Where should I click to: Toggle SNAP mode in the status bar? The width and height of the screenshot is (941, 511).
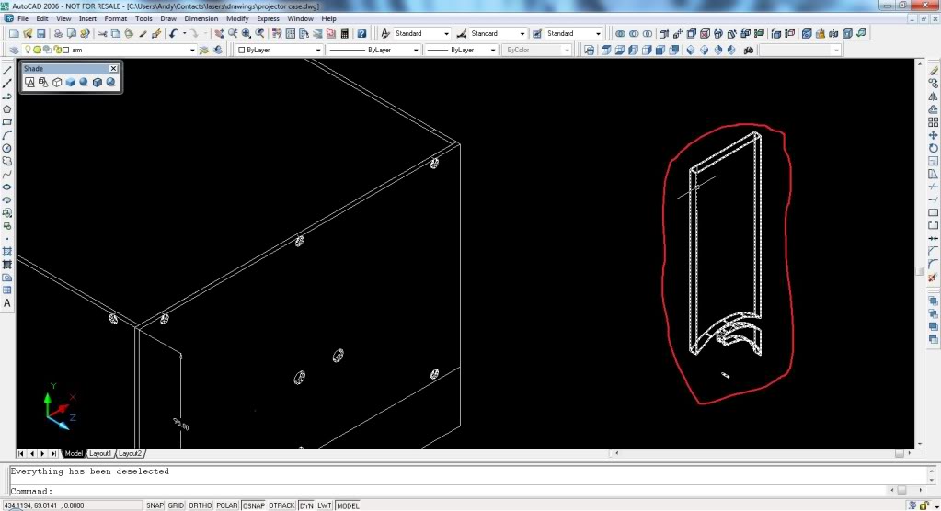point(155,505)
